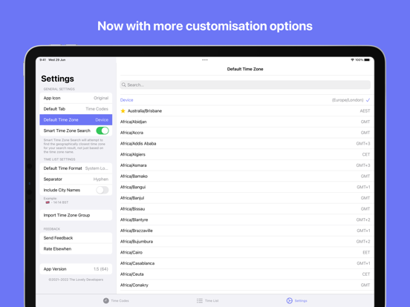Switch to Time List tab label
The height and width of the screenshot is (307, 410).
click(212, 301)
